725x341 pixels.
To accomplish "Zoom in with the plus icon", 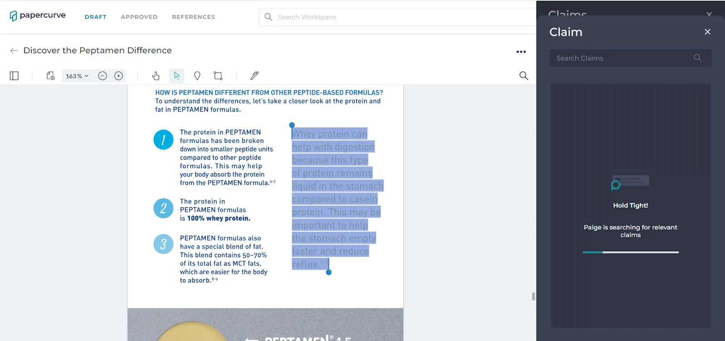I will [x=119, y=76].
